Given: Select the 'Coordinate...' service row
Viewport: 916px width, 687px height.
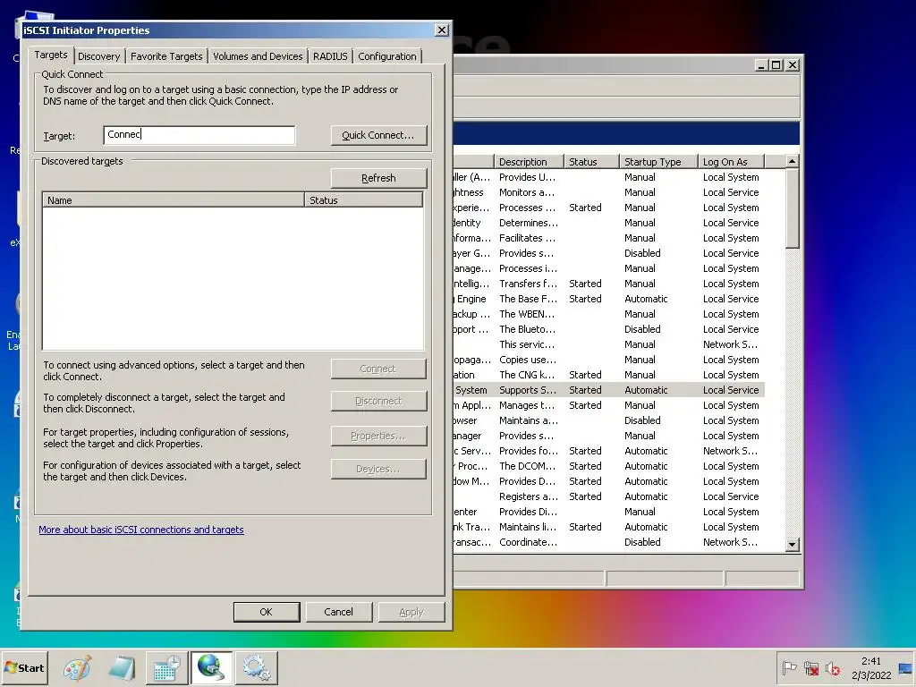Looking at the screenshot, I should (608, 541).
